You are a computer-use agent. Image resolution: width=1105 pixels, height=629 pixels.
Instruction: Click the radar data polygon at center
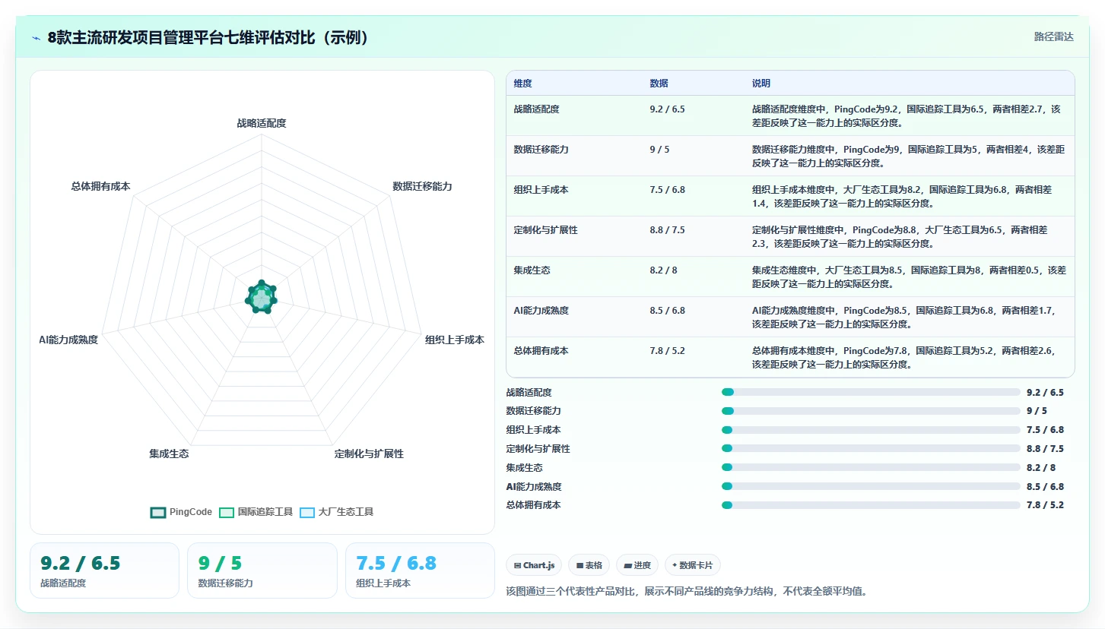(x=262, y=299)
